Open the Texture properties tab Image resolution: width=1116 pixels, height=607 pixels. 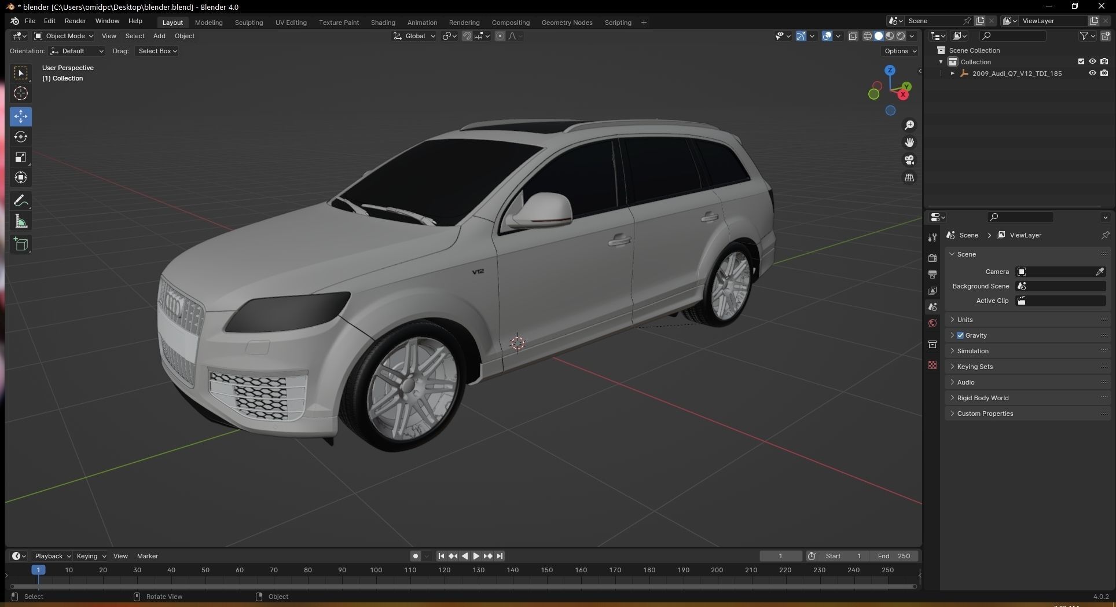pyautogui.click(x=933, y=365)
